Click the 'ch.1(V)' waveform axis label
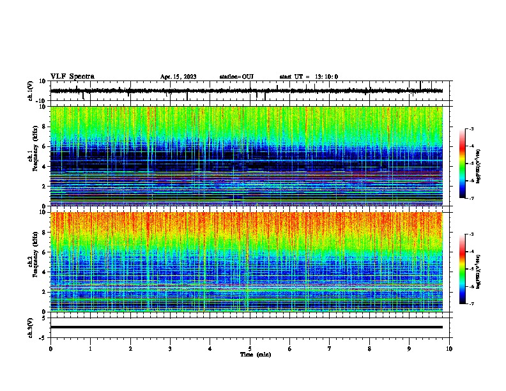Image resolution: width=506 pixels, height=391 pixels. click(31, 91)
